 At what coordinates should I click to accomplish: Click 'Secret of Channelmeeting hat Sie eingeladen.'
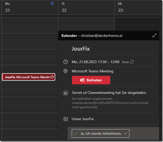[x=109, y=93]
